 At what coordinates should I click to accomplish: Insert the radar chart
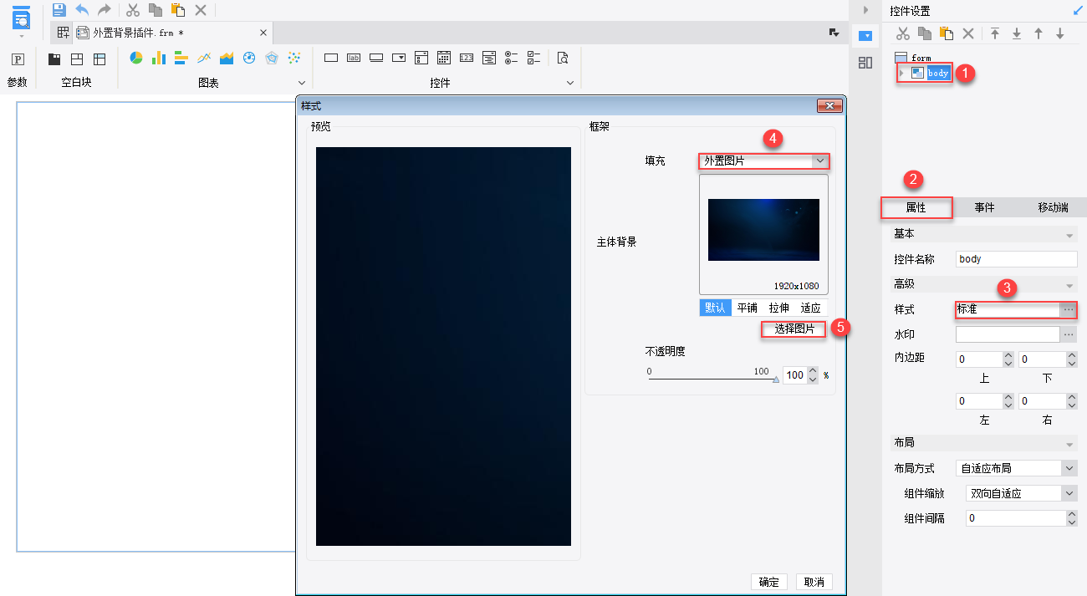[x=272, y=58]
